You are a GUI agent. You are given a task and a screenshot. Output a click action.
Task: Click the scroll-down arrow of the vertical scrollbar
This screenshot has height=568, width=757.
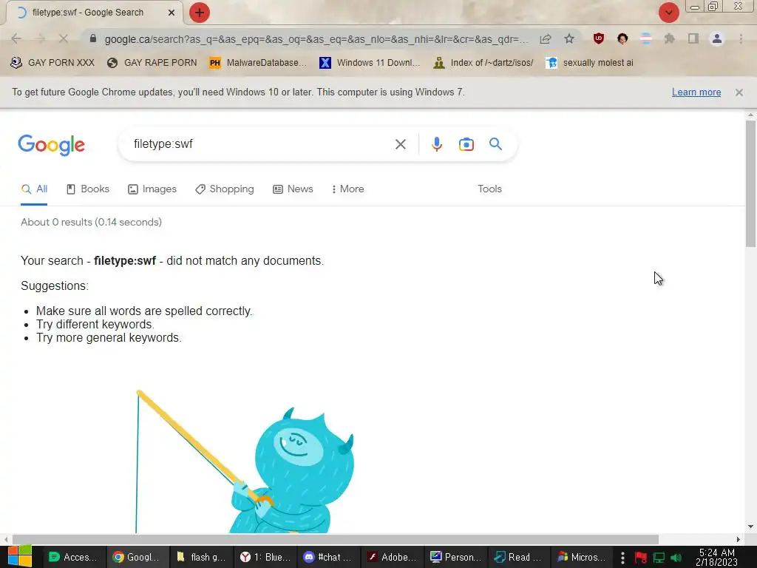point(750,527)
